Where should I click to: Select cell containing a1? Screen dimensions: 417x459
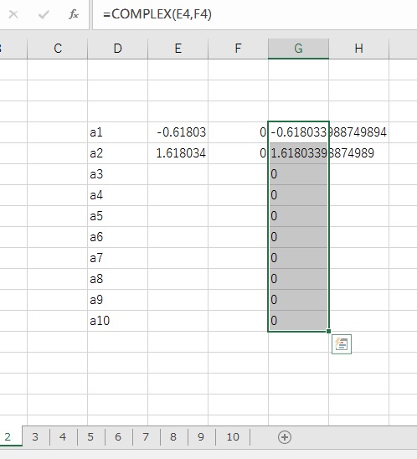pyautogui.click(x=117, y=132)
